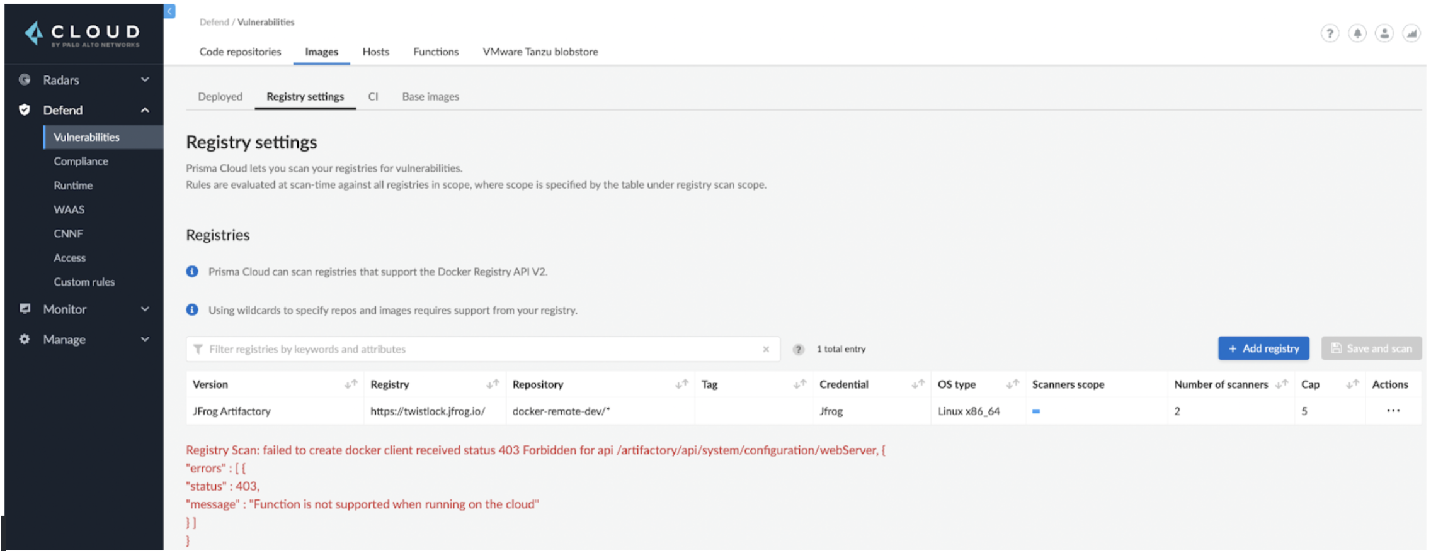Click the blue scanners scope chip
The image size is (1431, 551).
pyautogui.click(x=1036, y=411)
